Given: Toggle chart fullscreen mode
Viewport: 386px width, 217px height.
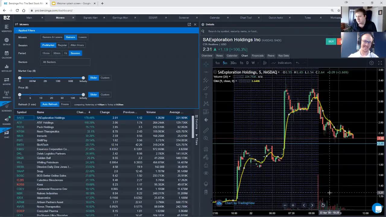Looking at the screenshot, I should 380,63.
